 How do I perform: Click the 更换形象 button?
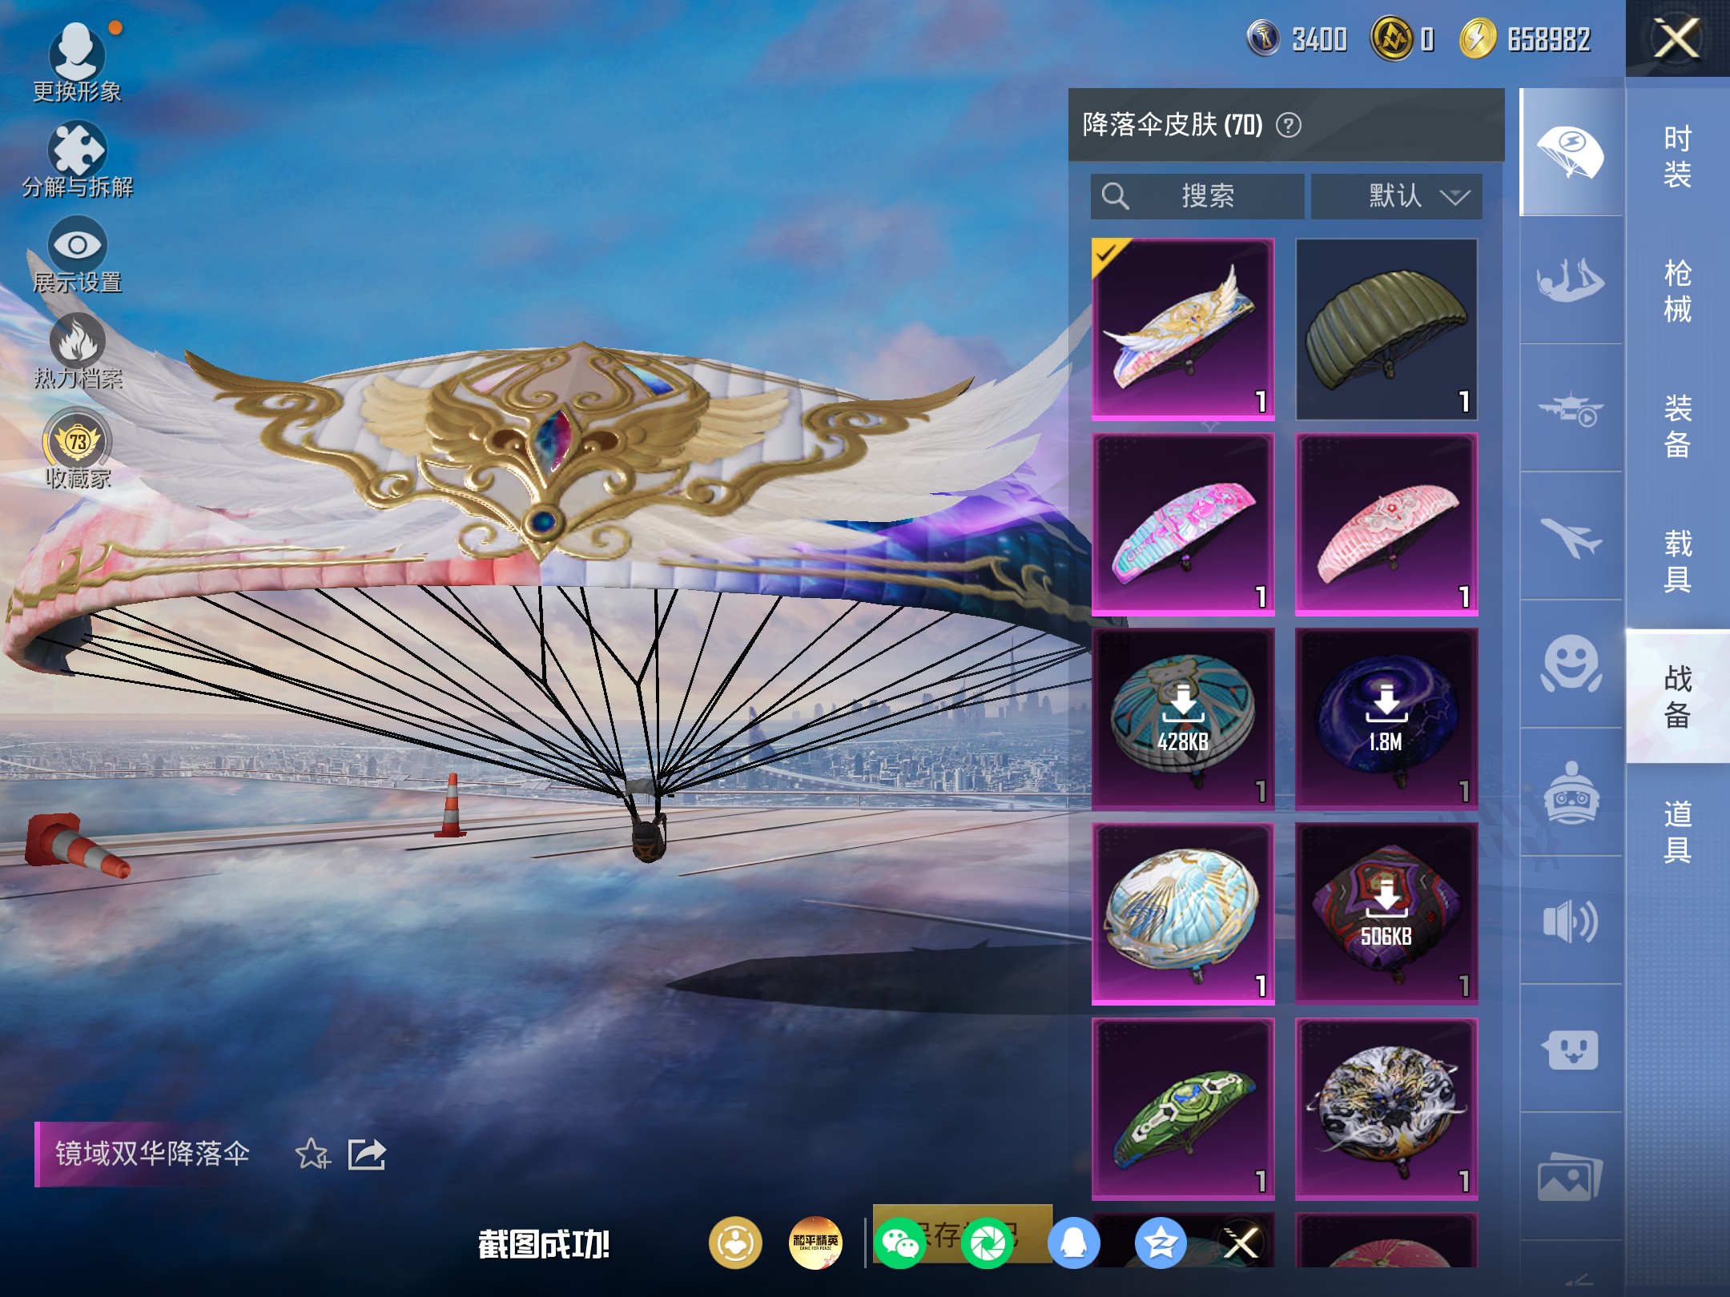click(x=78, y=56)
